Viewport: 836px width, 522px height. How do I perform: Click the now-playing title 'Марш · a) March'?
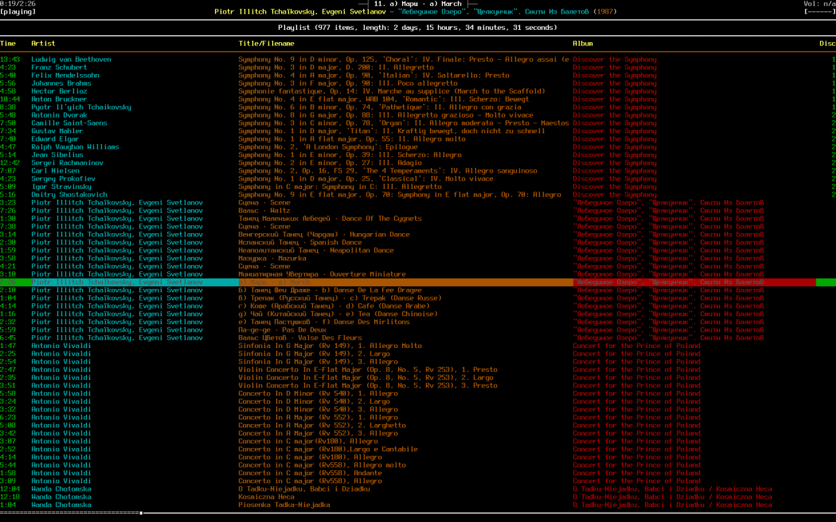click(x=418, y=3)
